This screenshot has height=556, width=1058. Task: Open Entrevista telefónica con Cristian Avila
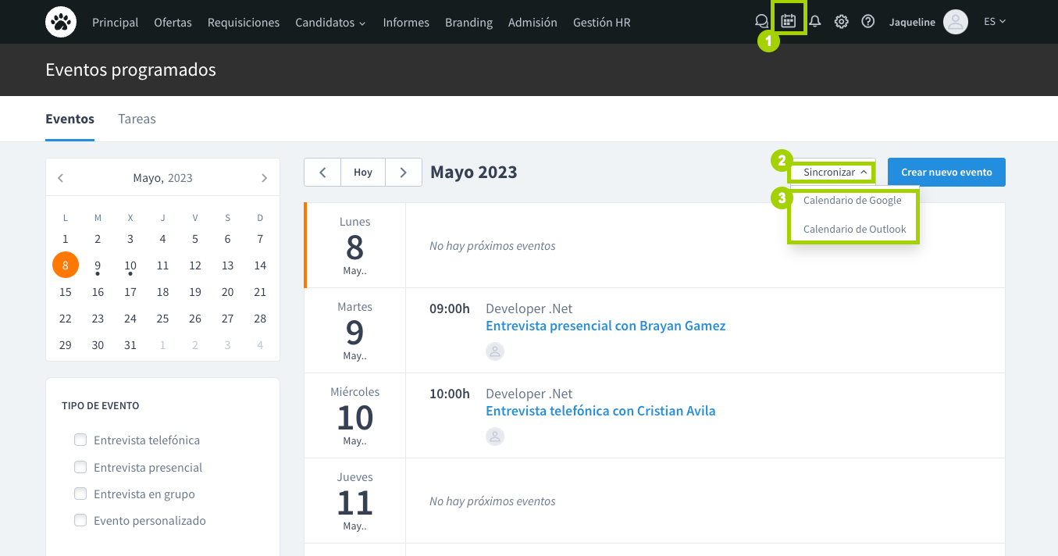(600, 411)
